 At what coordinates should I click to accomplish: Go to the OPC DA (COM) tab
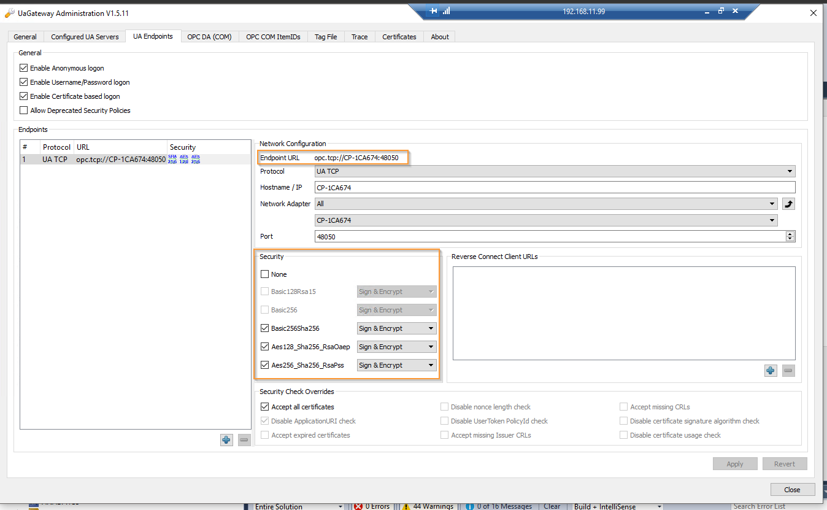point(209,37)
